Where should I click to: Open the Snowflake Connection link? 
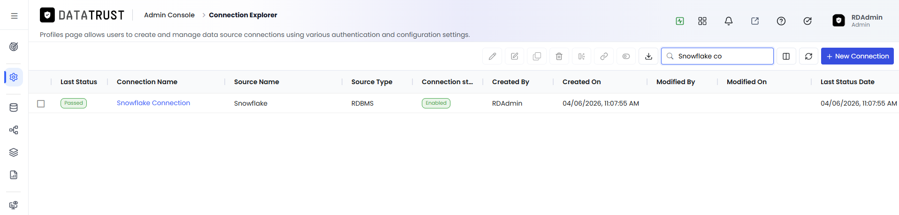point(153,103)
